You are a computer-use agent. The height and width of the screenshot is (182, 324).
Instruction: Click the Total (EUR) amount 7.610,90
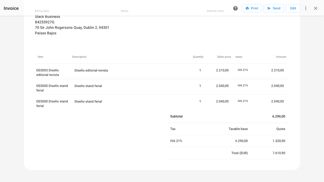point(279,153)
